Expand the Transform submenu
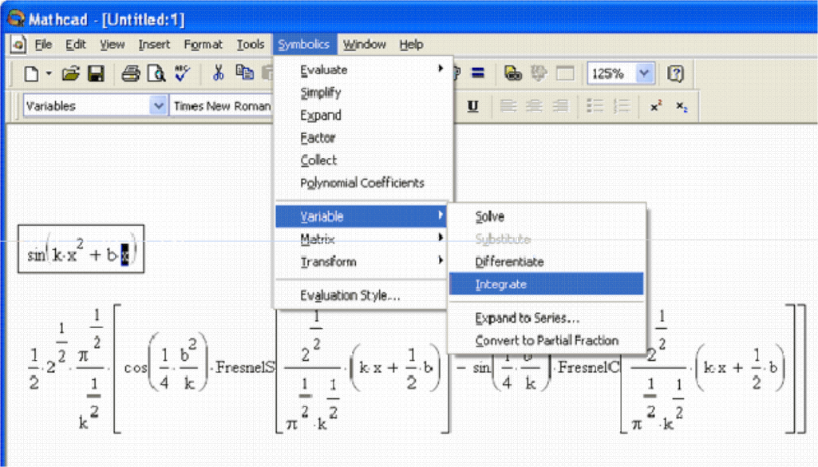The width and height of the screenshot is (818, 467). point(361,261)
